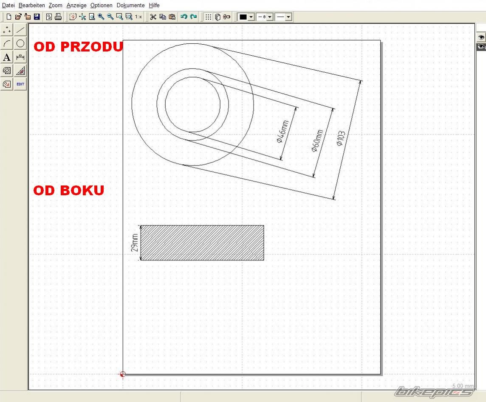486x402 pixels.
Task: Select the line drawing tool
Action: point(20,30)
